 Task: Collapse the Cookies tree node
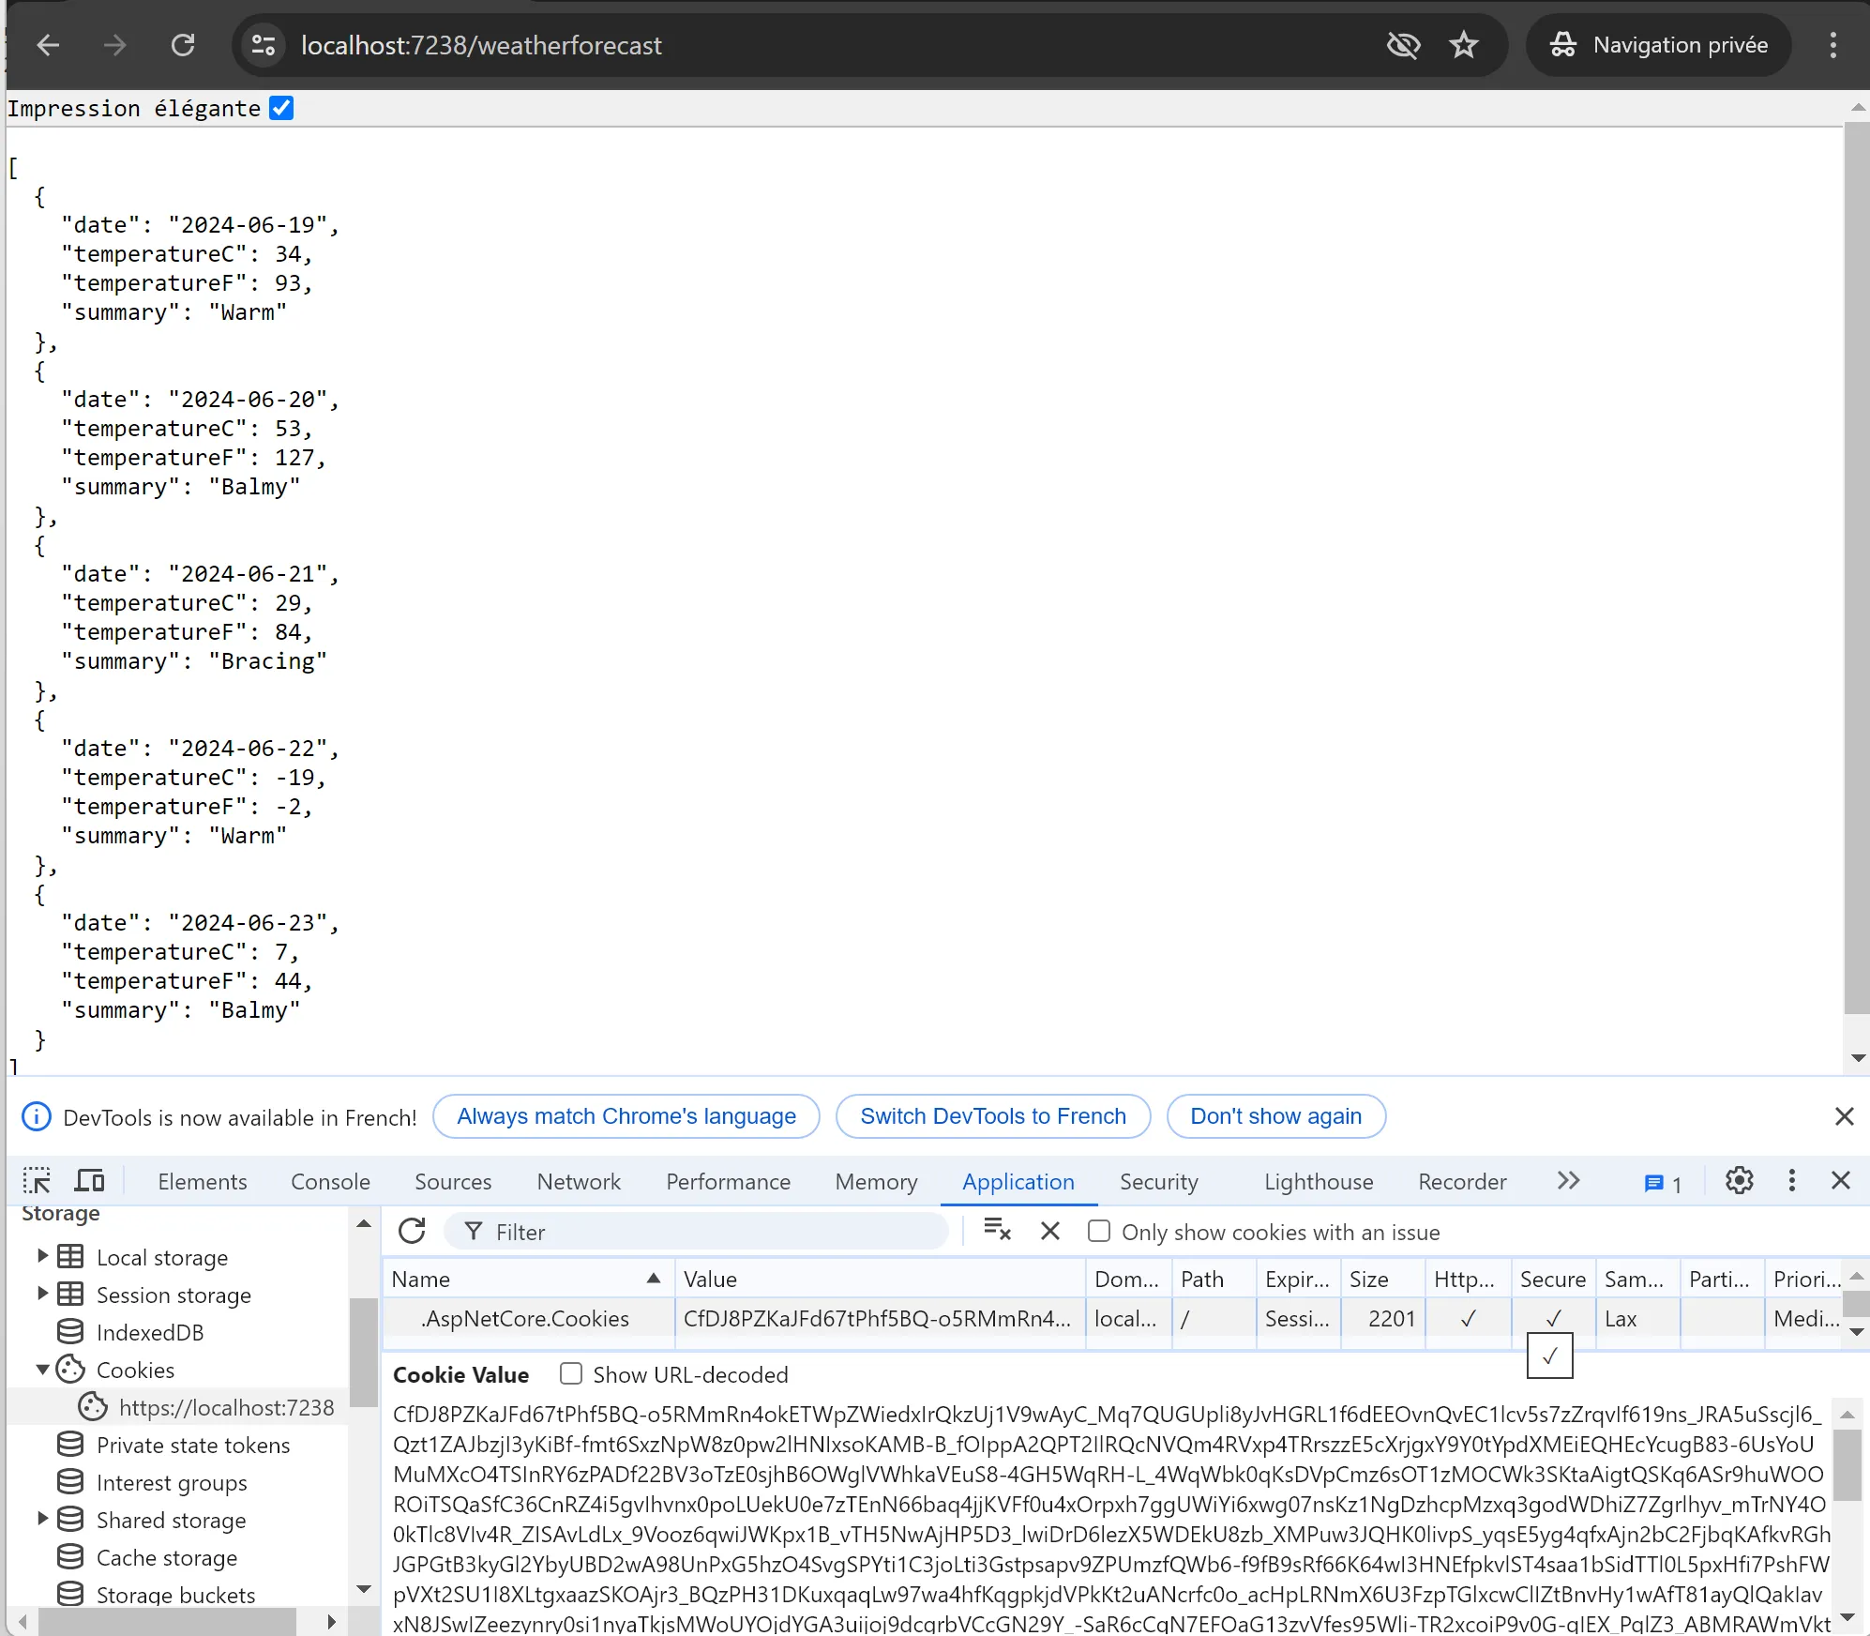(42, 1370)
